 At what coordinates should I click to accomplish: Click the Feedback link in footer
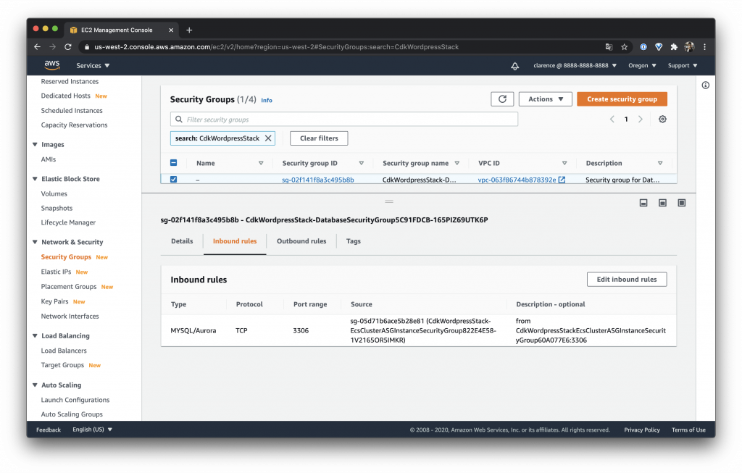click(x=49, y=430)
